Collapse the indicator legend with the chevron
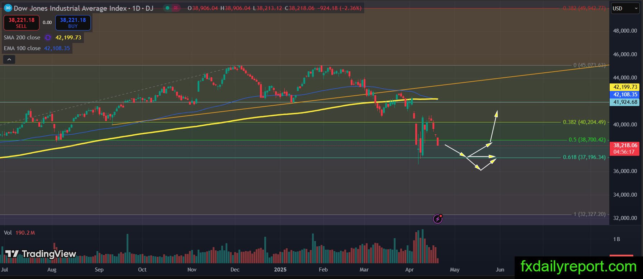Viewport: 643px width, 279px height. (9, 59)
